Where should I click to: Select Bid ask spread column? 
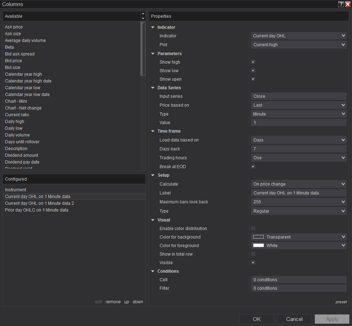[x=20, y=54]
